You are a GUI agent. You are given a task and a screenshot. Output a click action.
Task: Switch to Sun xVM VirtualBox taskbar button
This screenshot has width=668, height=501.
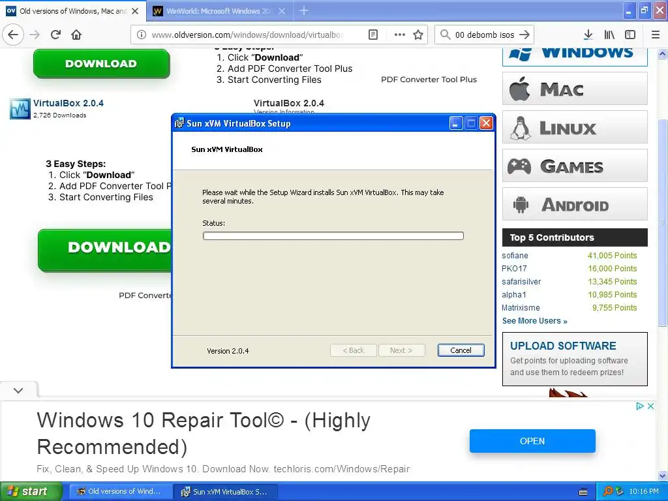click(226, 492)
